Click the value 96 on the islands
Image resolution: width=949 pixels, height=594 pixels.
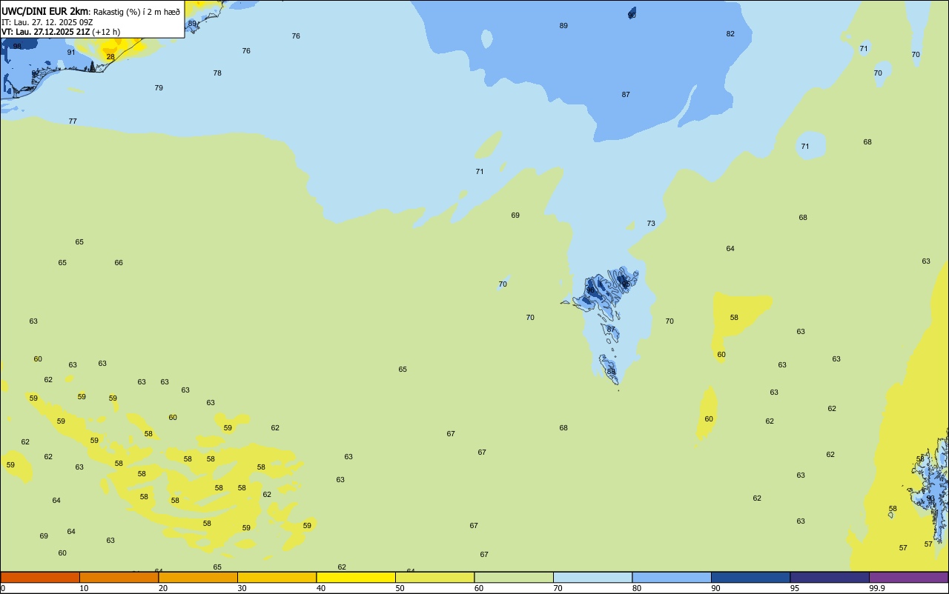click(591, 290)
